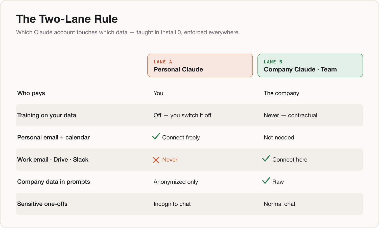Click the Raw text in Lane B
This screenshot has height=228, width=379.
tap(278, 182)
